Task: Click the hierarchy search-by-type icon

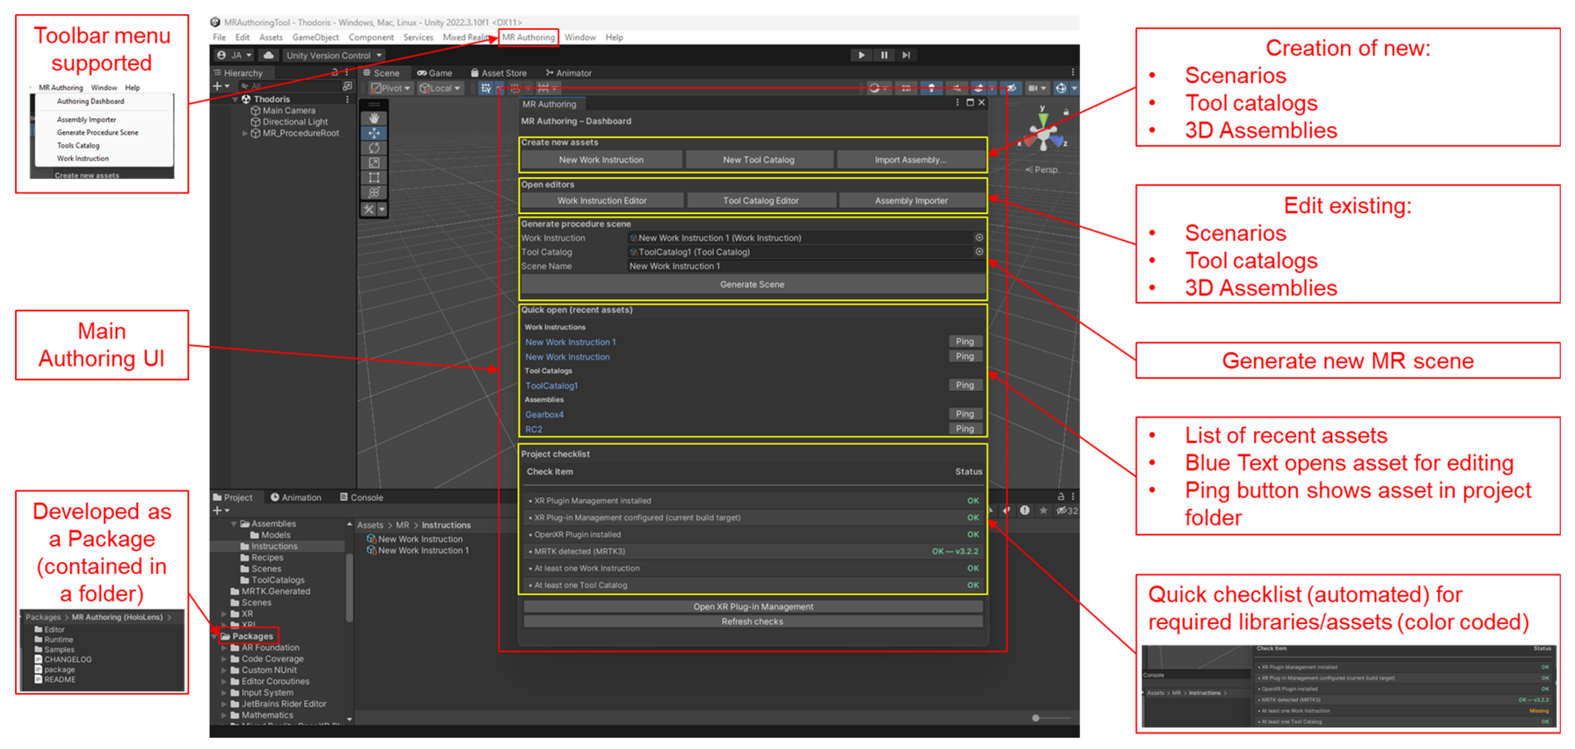Action: tap(348, 86)
